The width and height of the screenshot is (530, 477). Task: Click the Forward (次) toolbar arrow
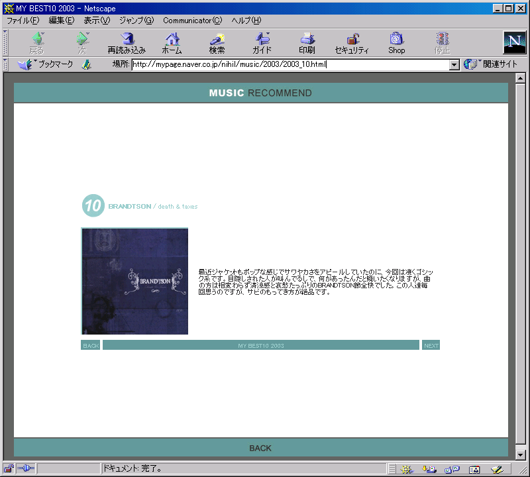tap(82, 43)
